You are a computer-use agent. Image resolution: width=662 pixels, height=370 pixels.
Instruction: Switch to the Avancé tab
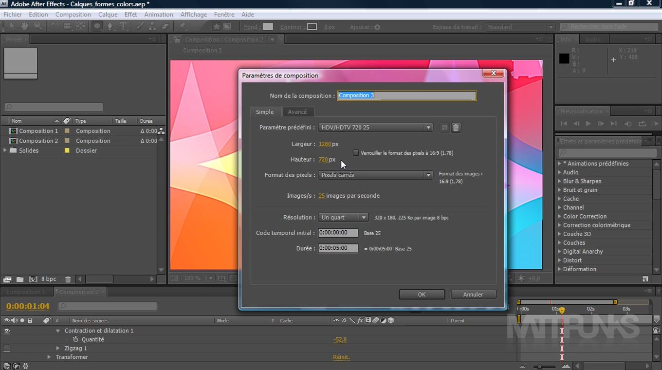click(297, 112)
